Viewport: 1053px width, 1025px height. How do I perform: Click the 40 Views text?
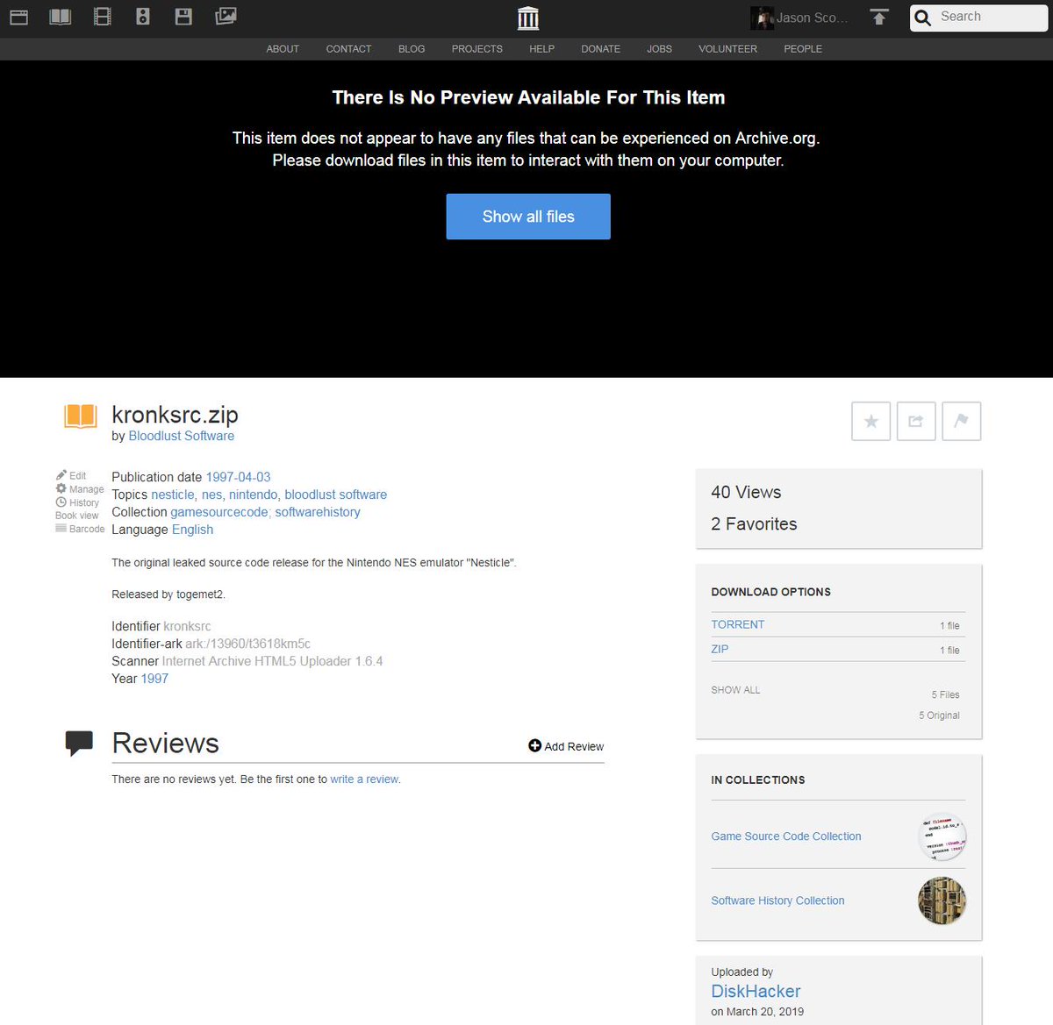click(746, 493)
